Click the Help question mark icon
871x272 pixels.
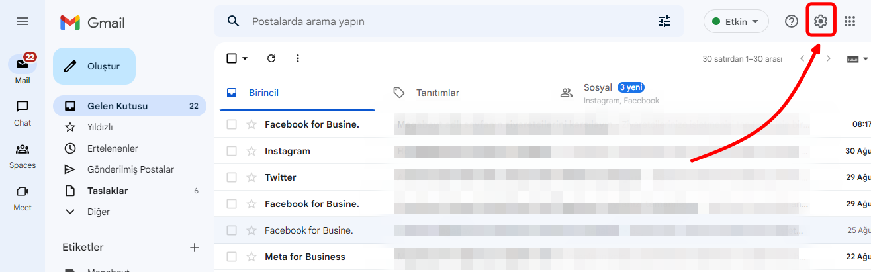click(x=791, y=21)
